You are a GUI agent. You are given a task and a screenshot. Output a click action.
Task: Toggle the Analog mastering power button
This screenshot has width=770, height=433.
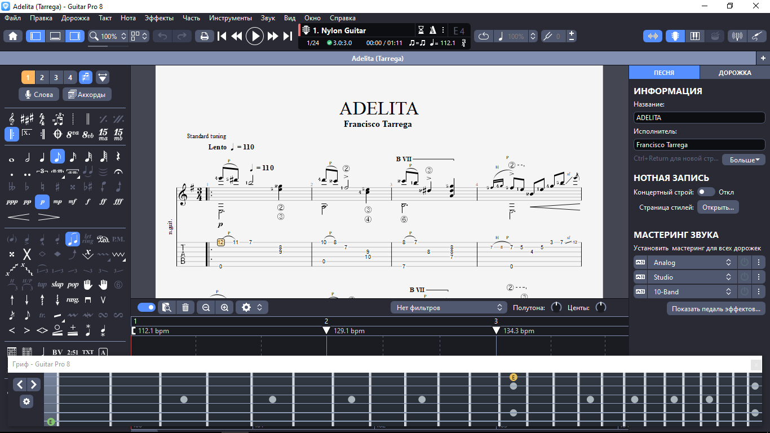pyautogui.click(x=745, y=263)
